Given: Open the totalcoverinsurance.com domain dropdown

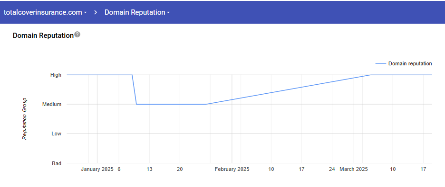Looking at the screenshot, I should tap(45, 12).
